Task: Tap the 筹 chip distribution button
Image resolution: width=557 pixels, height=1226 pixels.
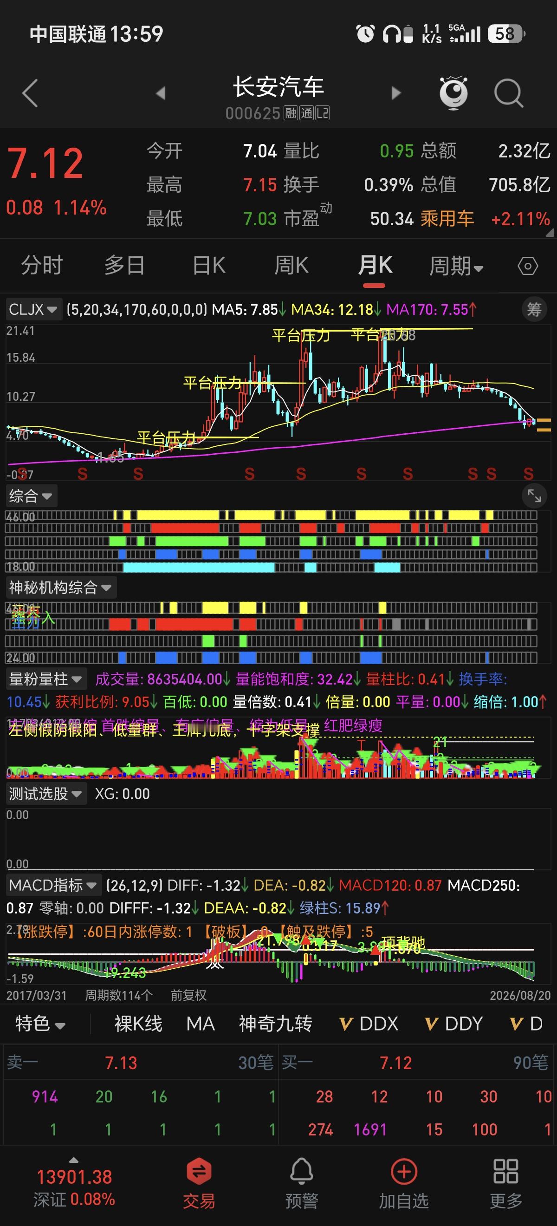Action: click(534, 310)
